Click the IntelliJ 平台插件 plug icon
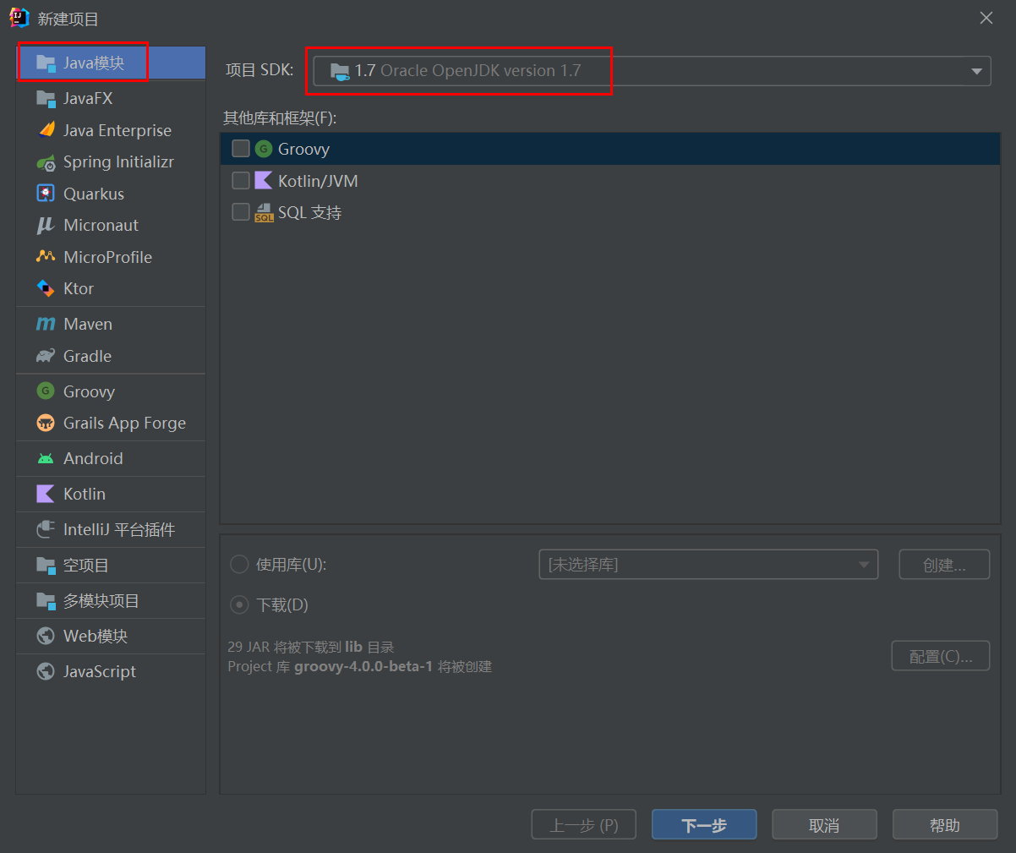 click(x=46, y=529)
